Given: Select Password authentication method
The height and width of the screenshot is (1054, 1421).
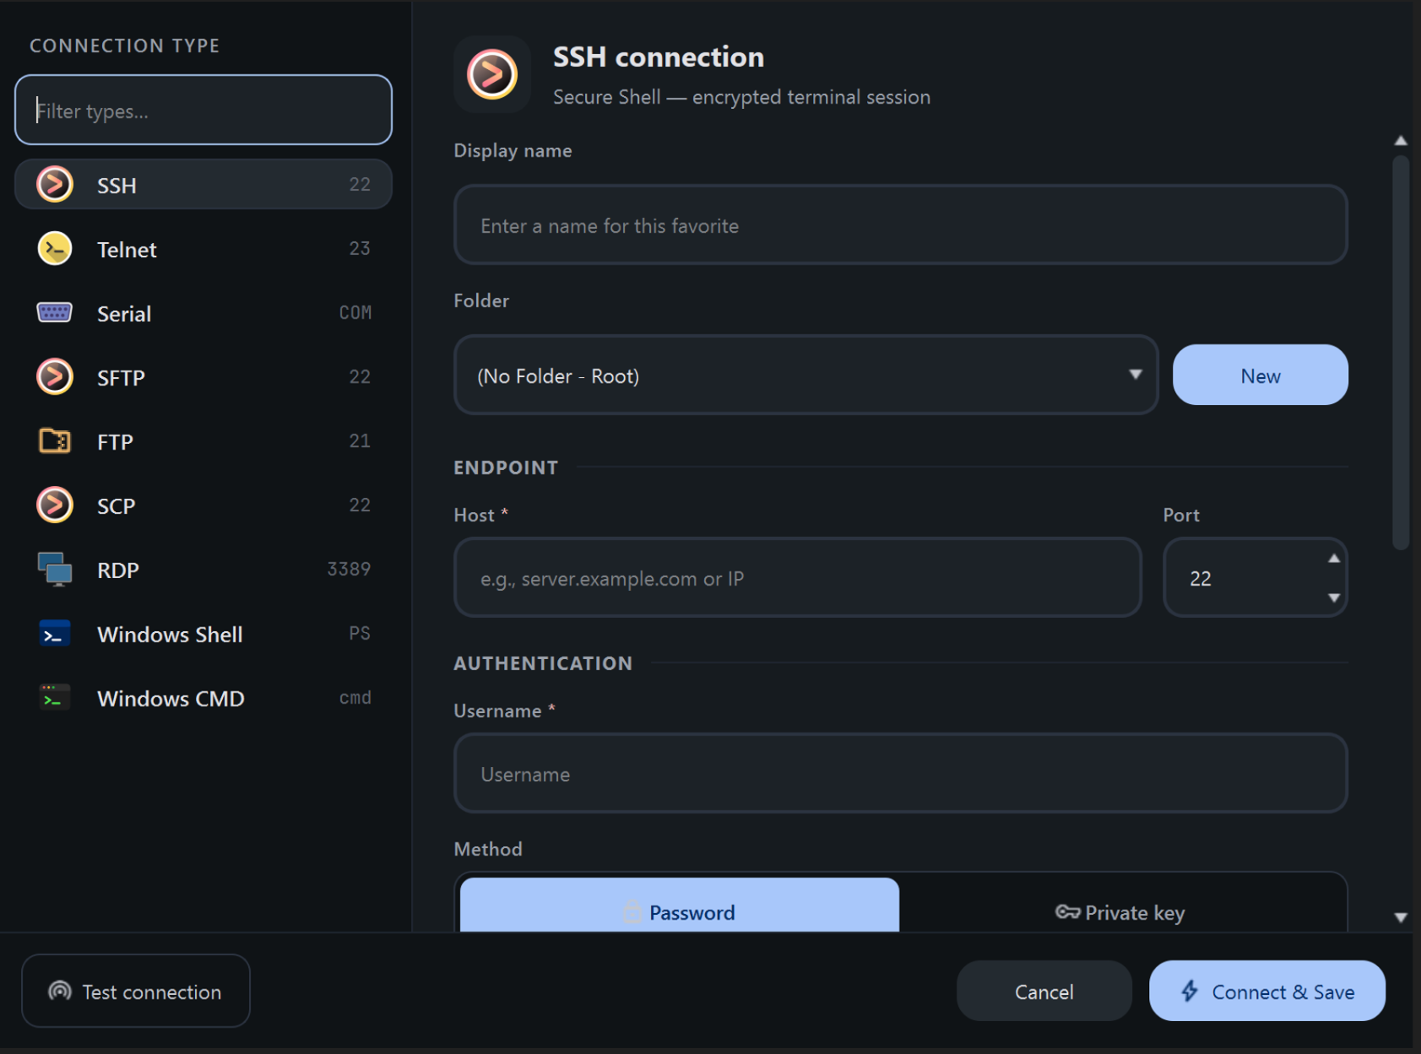Looking at the screenshot, I should tap(680, 905).
